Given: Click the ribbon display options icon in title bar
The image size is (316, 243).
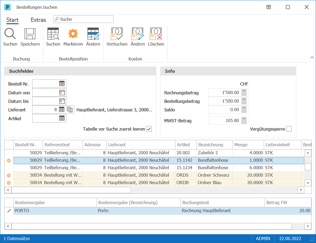Looking at the screenshot, I should pos(269,7).
